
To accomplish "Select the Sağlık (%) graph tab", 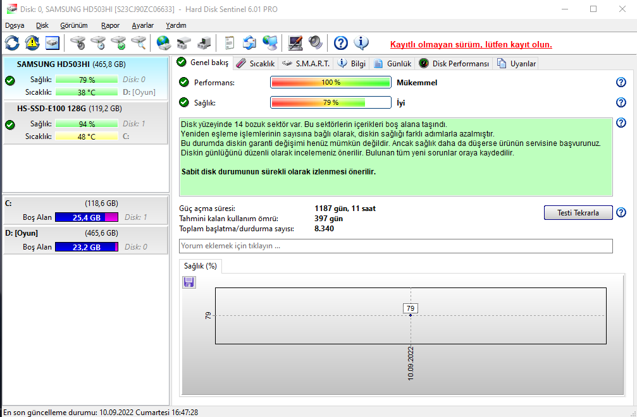I will tap(201, 266).
